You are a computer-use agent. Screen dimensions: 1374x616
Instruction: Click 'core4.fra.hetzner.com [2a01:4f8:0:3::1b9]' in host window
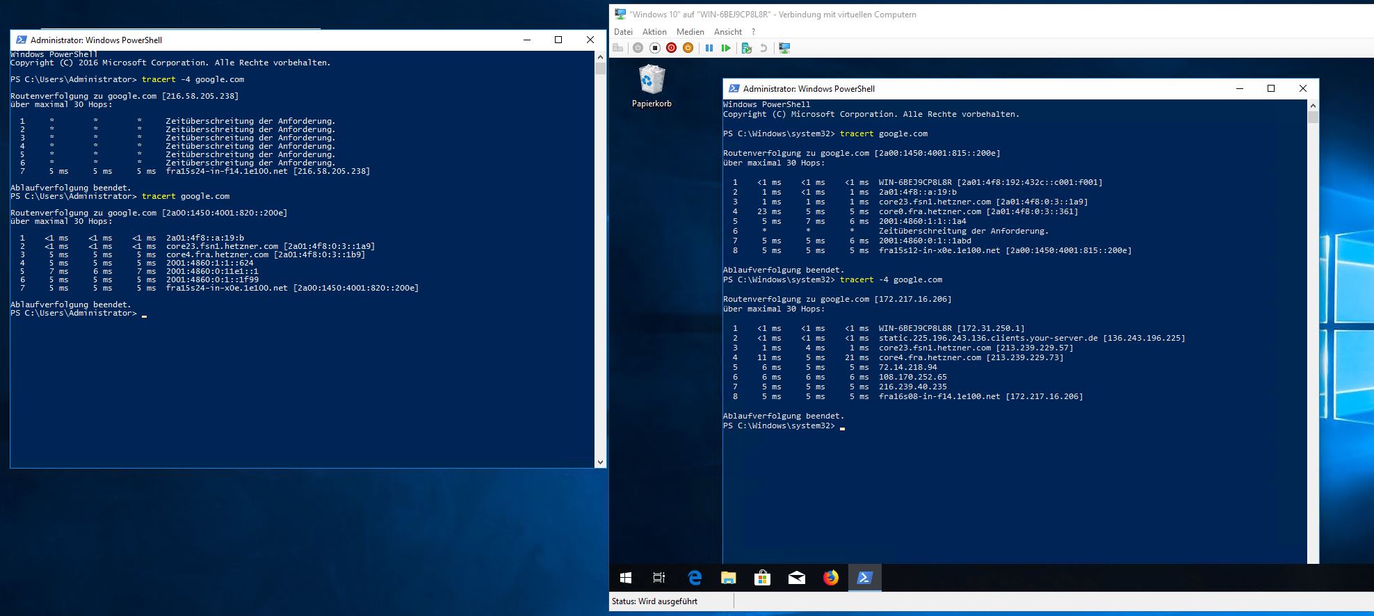pos(266,254)
